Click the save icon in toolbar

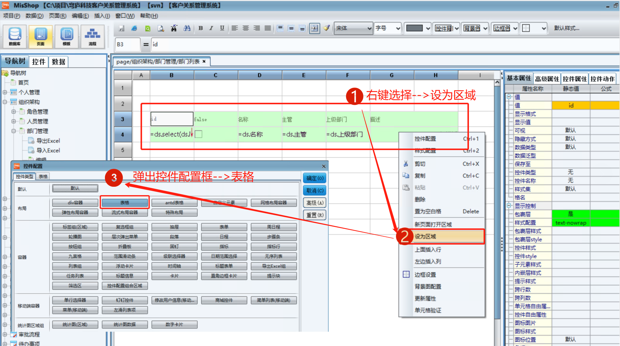click(x=121, y=28)
